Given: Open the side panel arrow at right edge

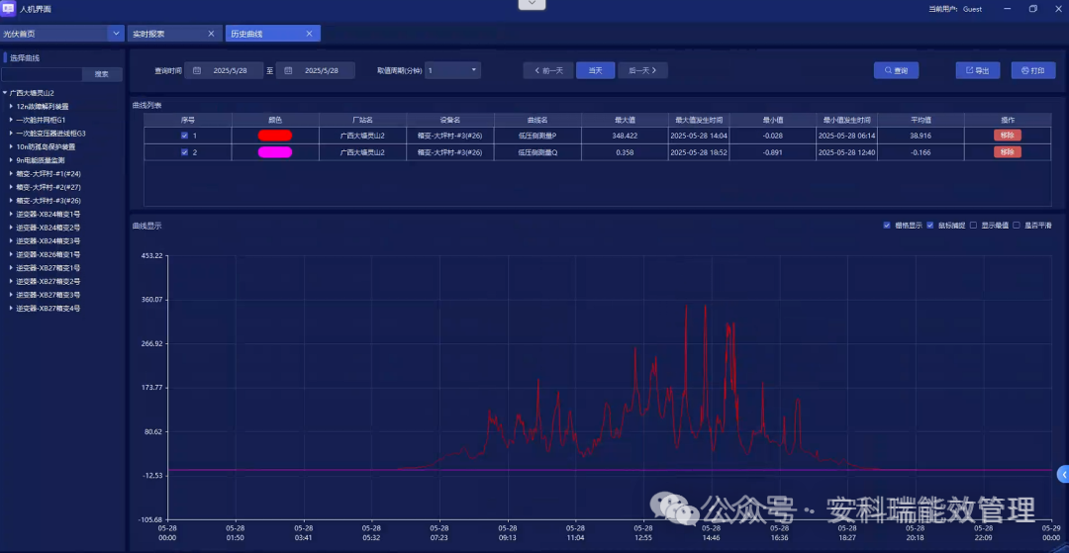Looking at the screenshot, I should coord(1063,475).
